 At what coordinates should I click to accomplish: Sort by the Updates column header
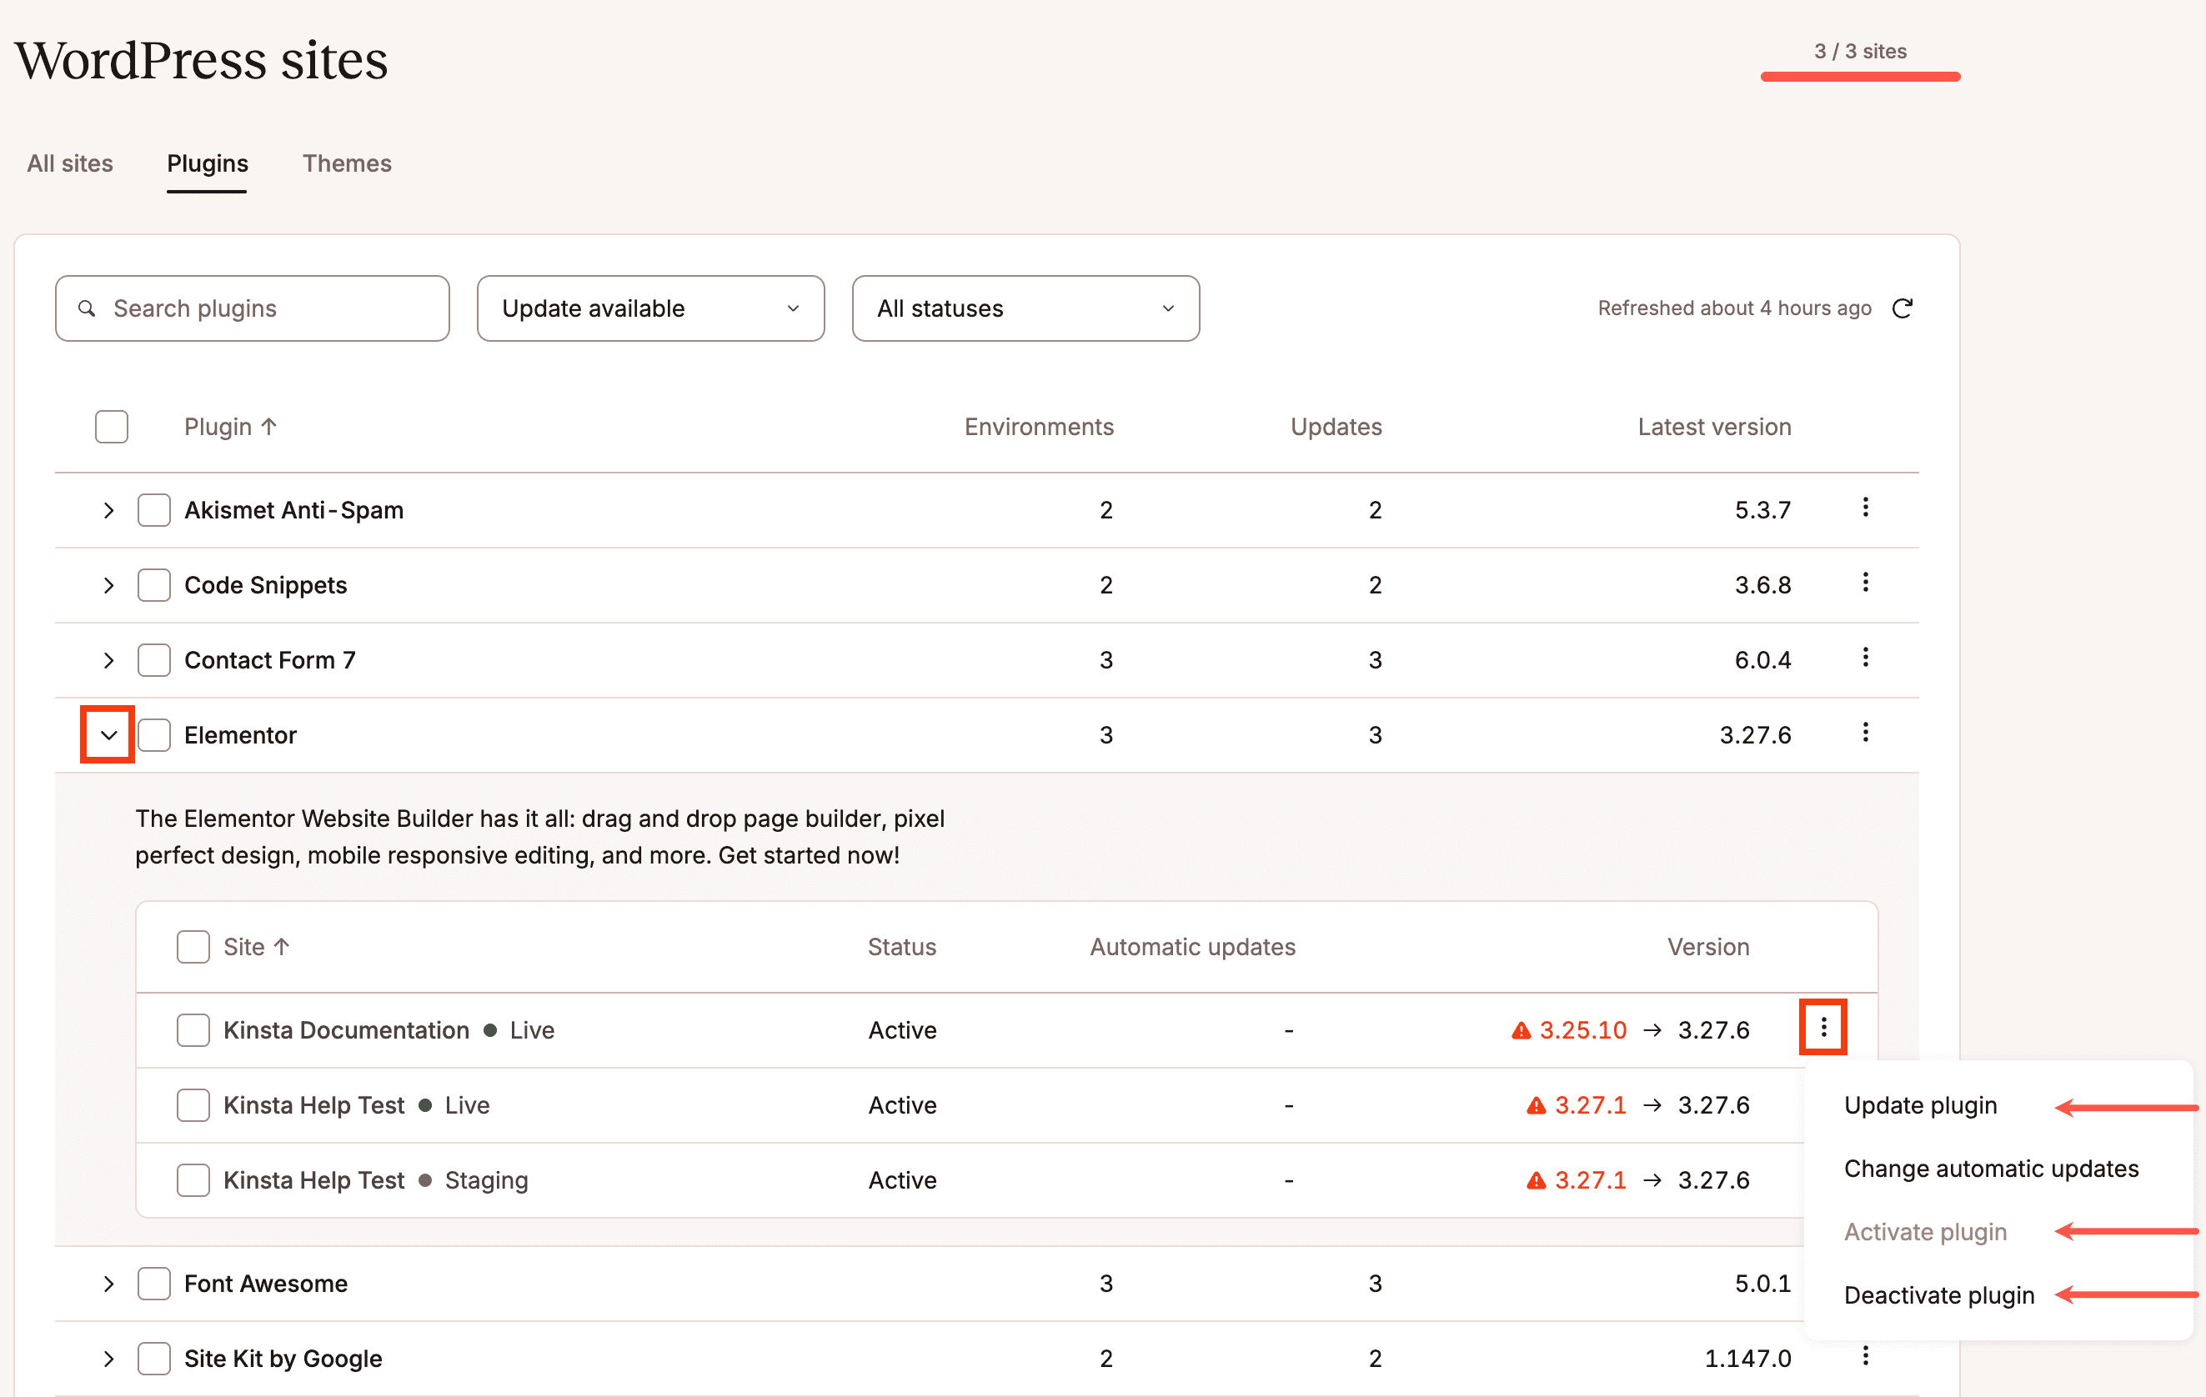(x=1336, y=427)
